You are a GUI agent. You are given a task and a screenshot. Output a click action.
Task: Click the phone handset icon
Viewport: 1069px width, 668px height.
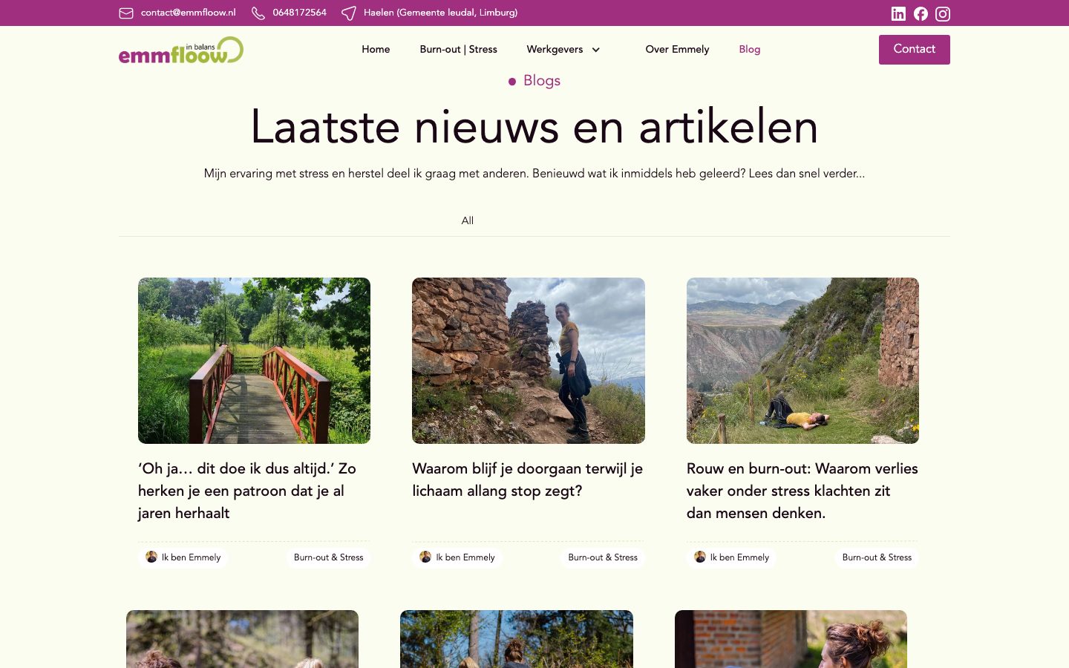pyautogui.click(x=258, y=13)
